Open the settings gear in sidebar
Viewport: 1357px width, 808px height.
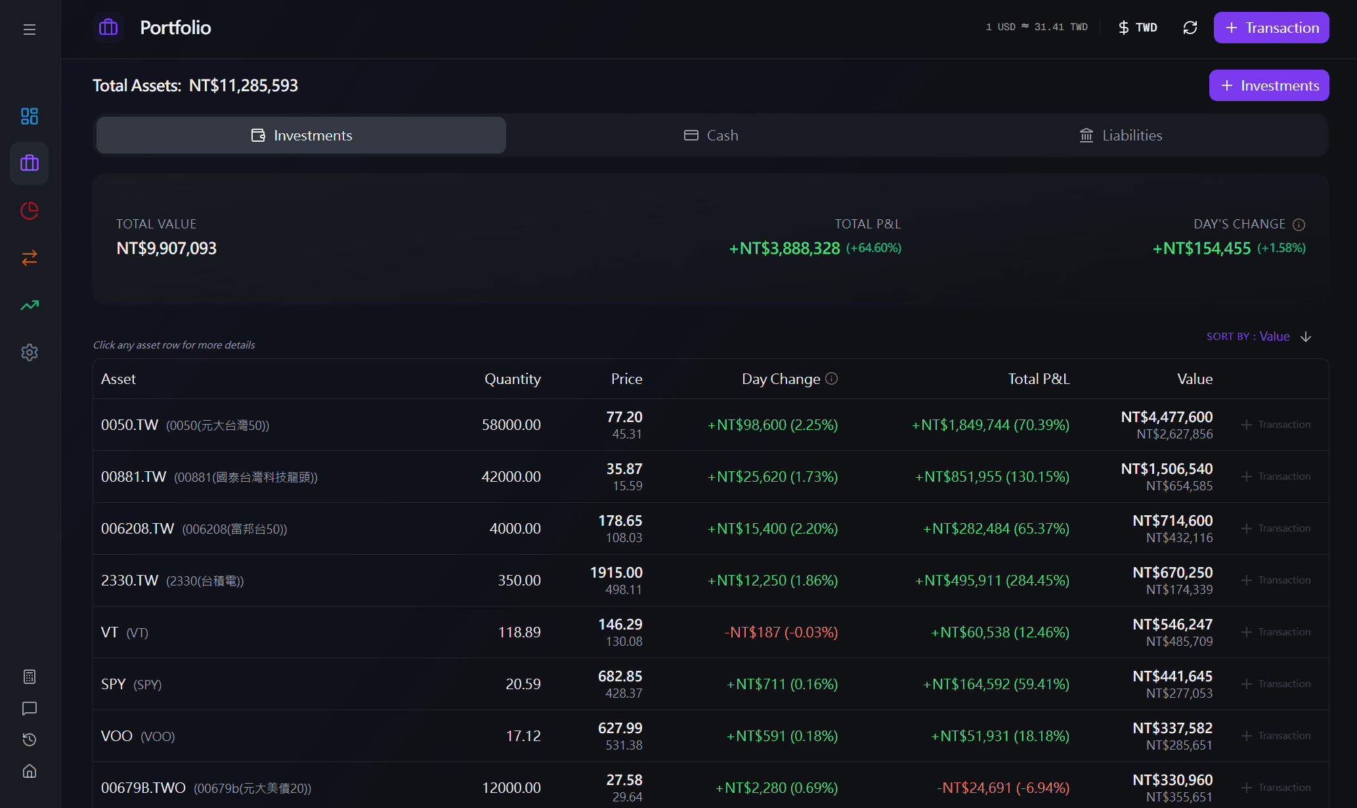30,352
